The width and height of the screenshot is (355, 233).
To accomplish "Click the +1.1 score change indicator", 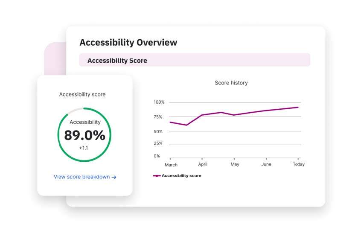I will coord(84,148).
